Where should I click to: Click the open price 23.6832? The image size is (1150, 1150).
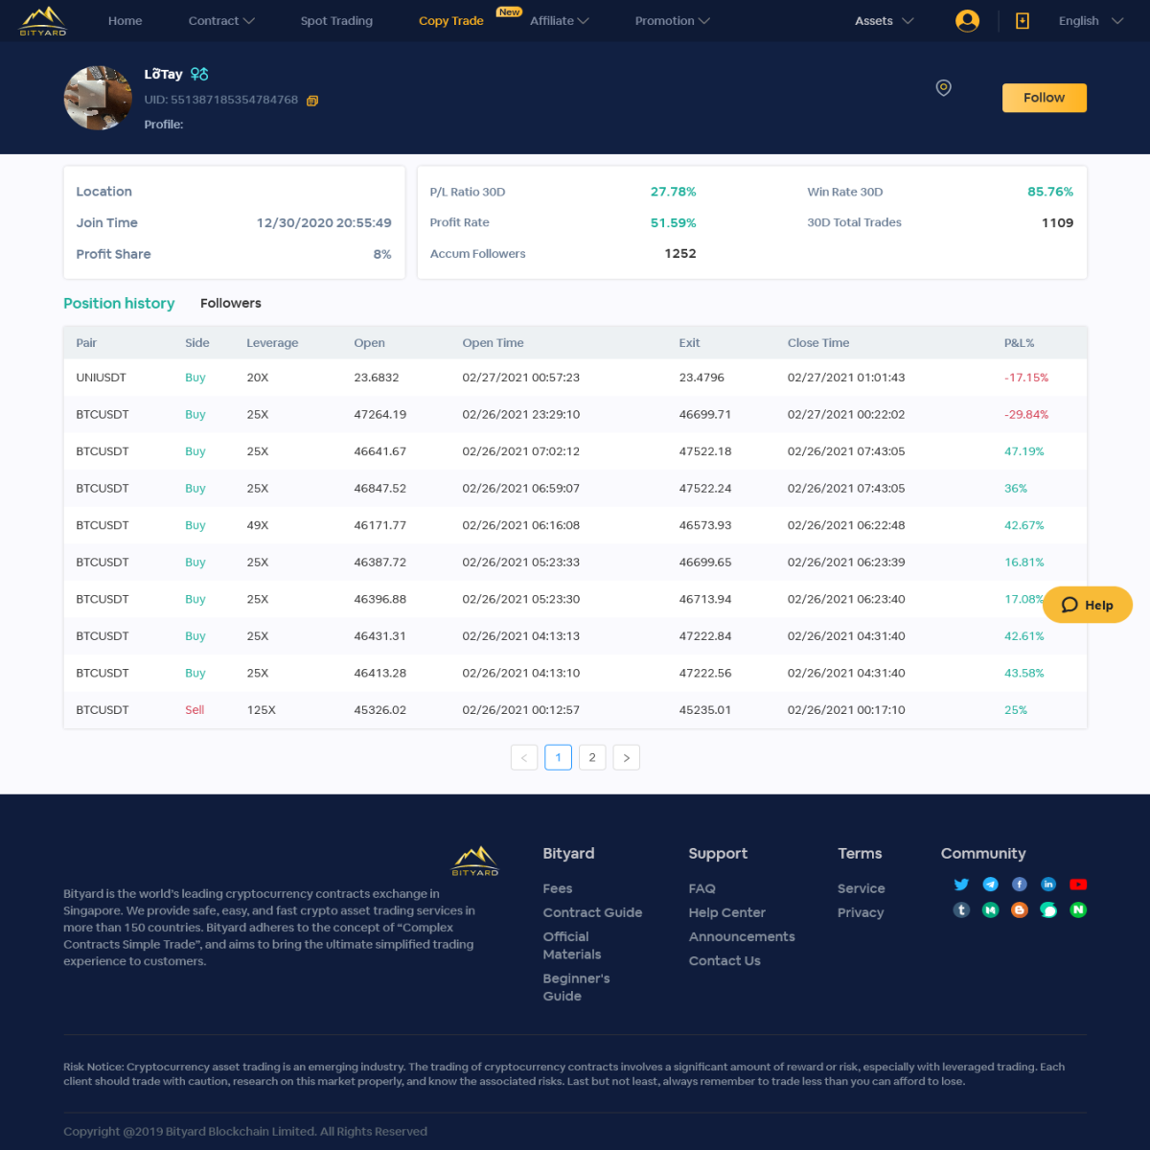click(x=377, y=378)
